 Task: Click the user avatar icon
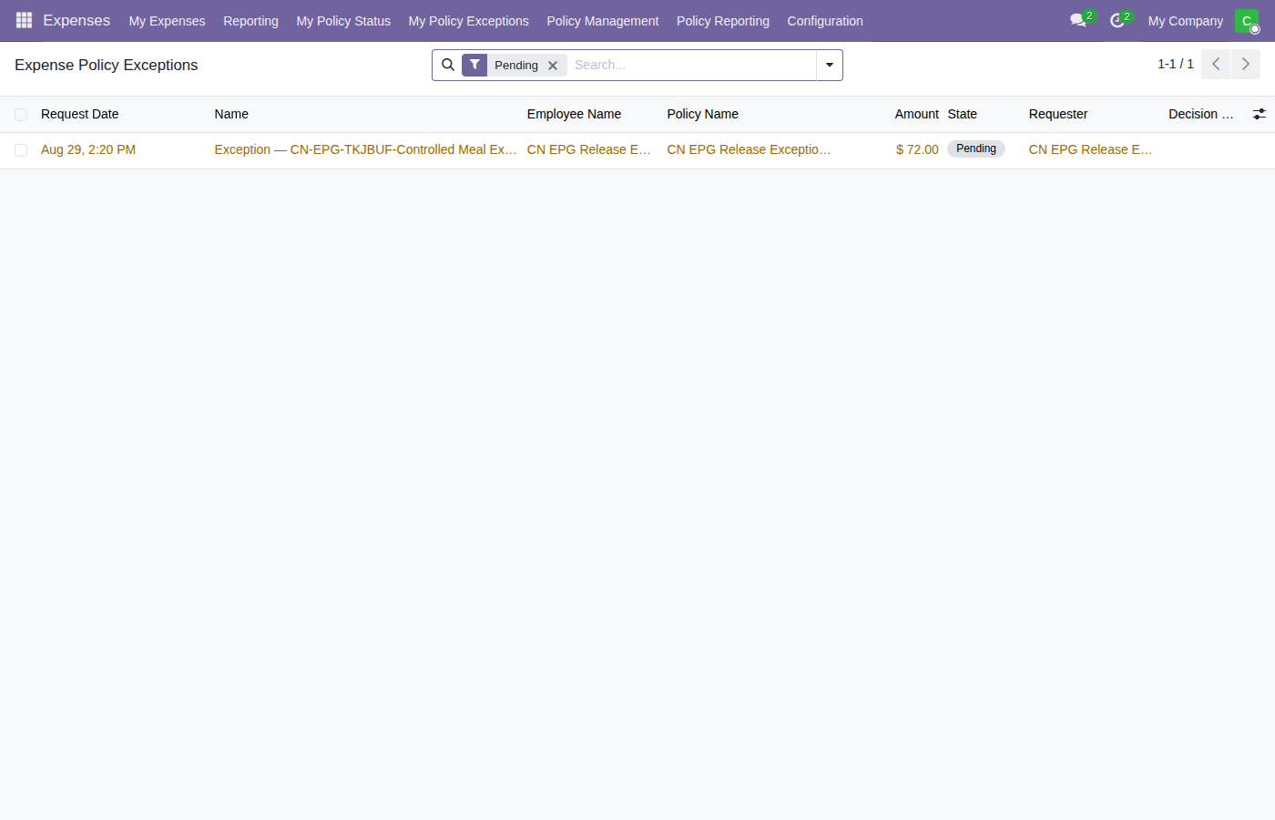pos(1247,20)
